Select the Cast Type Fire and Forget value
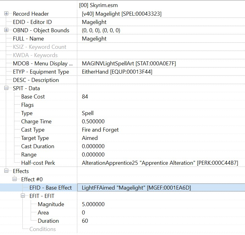Image resolution: width=245 pixels, height=235 pixels. 100,130
